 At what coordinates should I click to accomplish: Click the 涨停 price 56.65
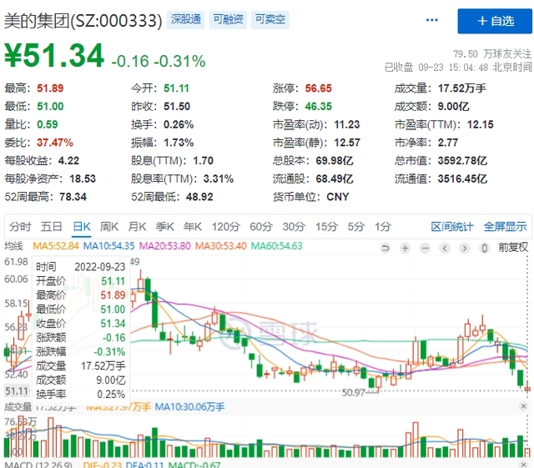pyautogui.click(x=318, y=88)
